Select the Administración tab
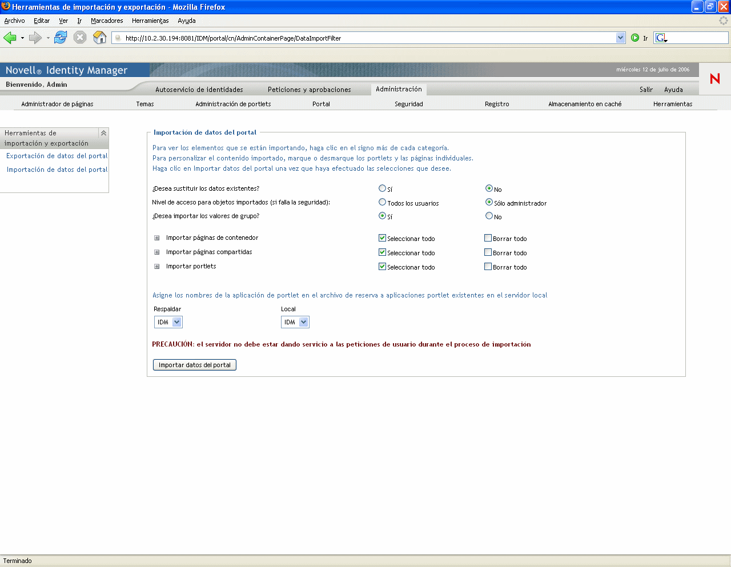The image size is (731, 567). 399,89
